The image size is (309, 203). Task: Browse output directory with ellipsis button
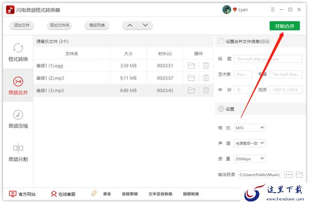pos(288,175)
